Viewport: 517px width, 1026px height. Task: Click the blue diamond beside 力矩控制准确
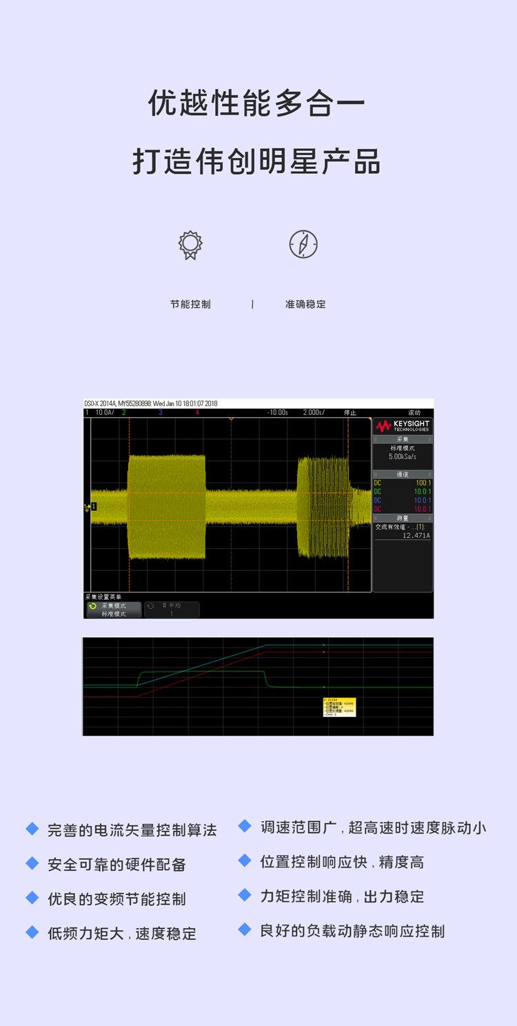pos(245,895)
